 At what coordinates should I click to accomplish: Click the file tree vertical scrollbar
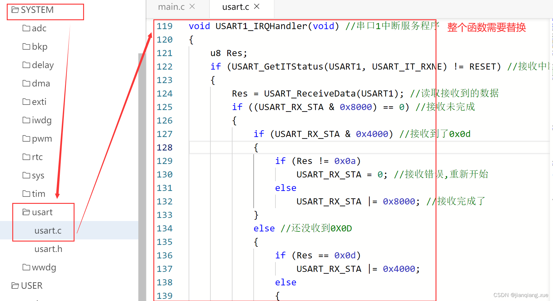click(x=142, y=177)
